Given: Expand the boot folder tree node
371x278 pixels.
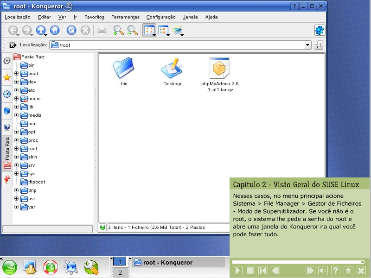Looking at the screenshot, I should (x=16, y=74).
